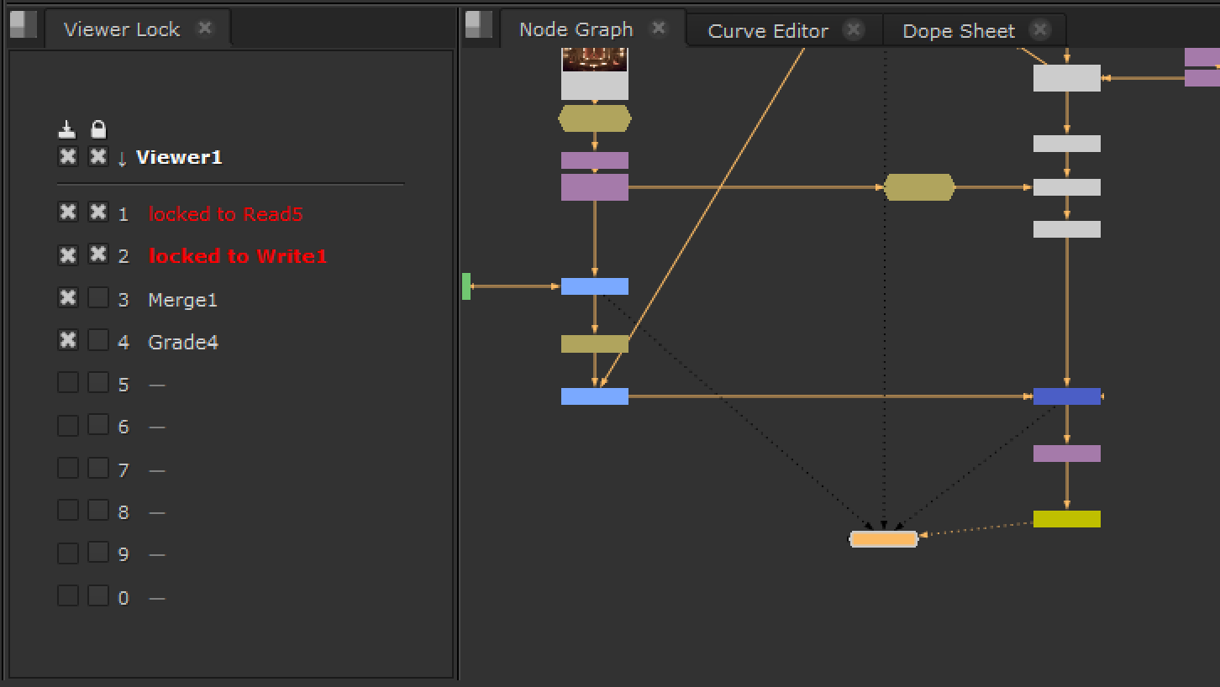Click the Node Graph pane layout icon
The height and width of the screenshot is (687, 1220).
tap(479, 25)
